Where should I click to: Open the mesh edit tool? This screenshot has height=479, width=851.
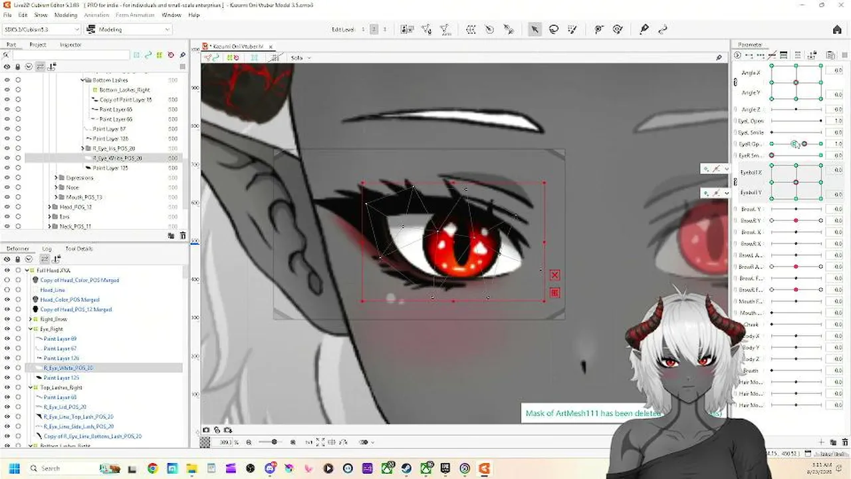coord(426,29)
